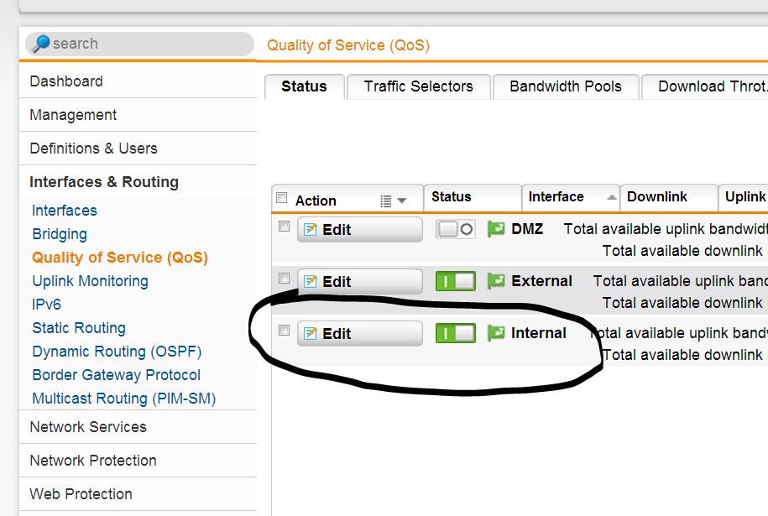Open the Action column list menu icon
The image size is (768, 516).
point(393,201)
